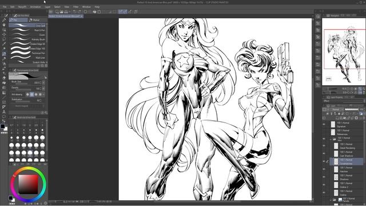This screenshot has height=206, width=366.
Task: Click the Scale/Rotate transform icon in command bar
Action: click(100, 11)
